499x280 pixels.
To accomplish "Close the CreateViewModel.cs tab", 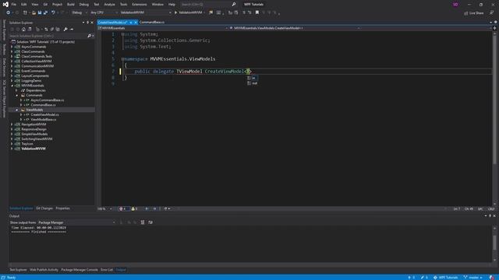I will click(136, 23).
